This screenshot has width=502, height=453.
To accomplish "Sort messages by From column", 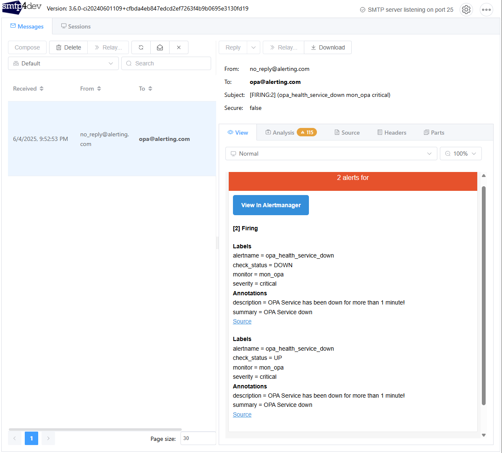I will pos(90,89).
